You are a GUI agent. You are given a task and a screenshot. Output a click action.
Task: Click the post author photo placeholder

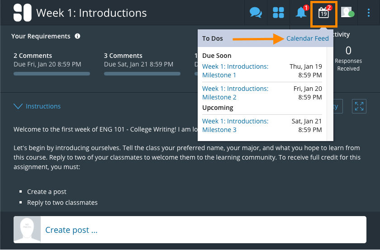(27, 230)
